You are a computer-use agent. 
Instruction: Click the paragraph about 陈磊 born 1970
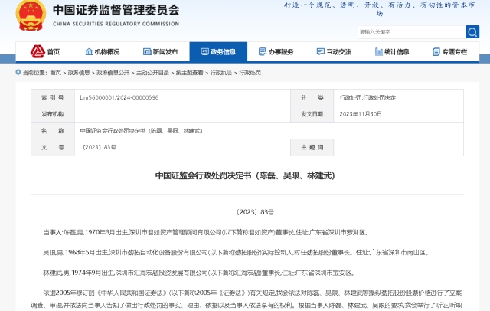pyautogui.click(x=206, y=233)
